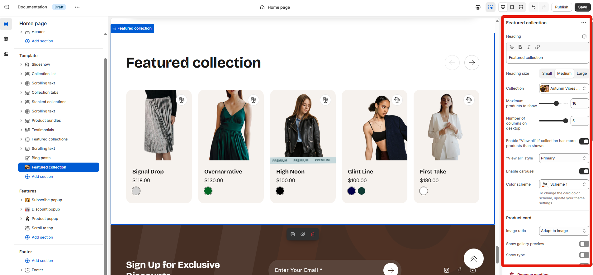Toggle italic in heading editor
Image resolution: width=593 pixels, height=275 pixels.
pyautogui.click(x=529, y=47)
